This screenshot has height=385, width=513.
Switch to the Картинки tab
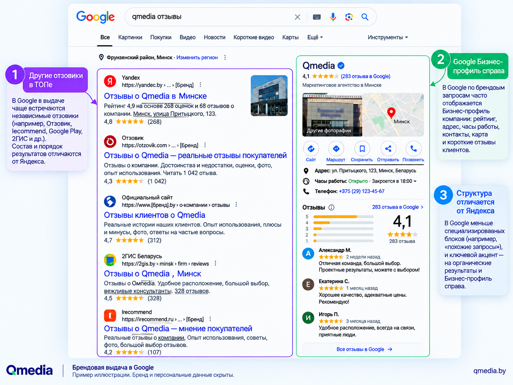tap(130, 37)
